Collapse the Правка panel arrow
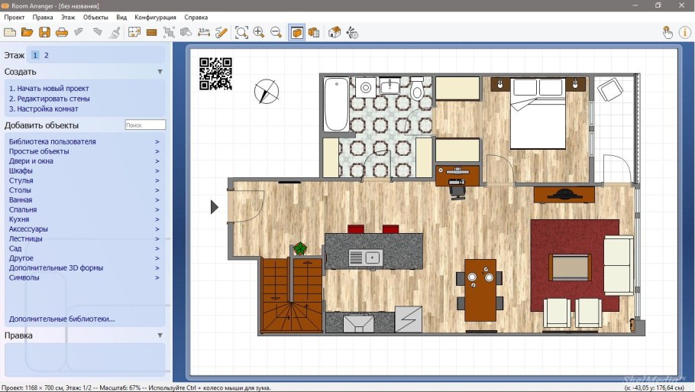The image size is (695, 392). pyautogui.click(x=160, y=335)
